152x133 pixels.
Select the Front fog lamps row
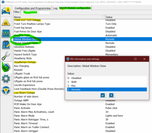83,28
